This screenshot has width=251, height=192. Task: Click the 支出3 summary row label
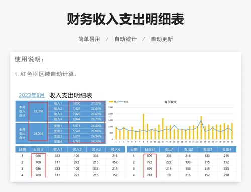pyautogui.click(x=58, y=136)
